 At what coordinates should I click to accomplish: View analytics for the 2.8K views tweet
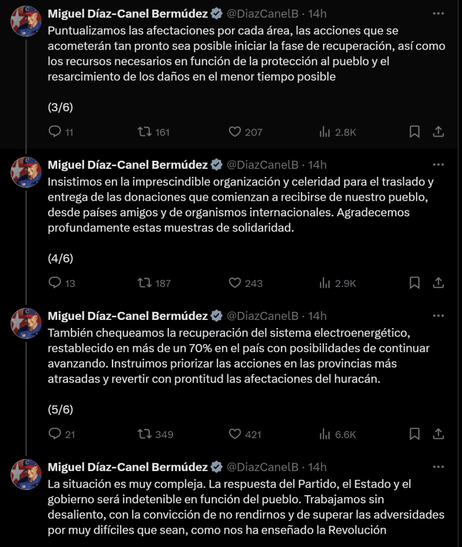click(325, 132)
